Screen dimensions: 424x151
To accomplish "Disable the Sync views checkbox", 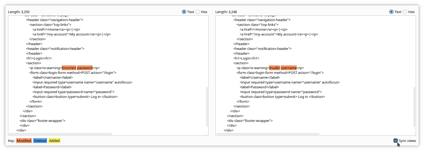I will point(396,141).
